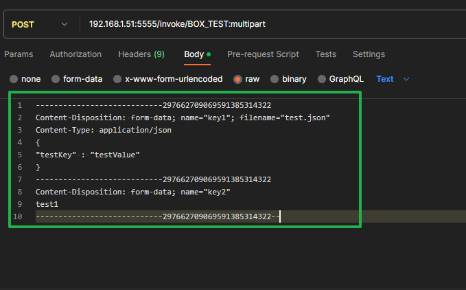Choose the form-data body option
The width and height of the screenshot is (466, 290).
56,79
